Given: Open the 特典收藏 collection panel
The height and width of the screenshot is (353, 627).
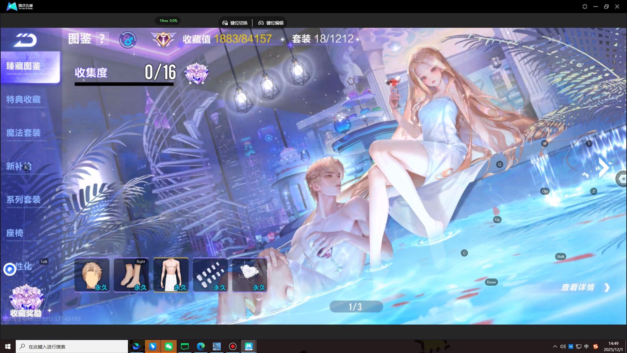Looking at the screenshot, I should click(24, 100).
